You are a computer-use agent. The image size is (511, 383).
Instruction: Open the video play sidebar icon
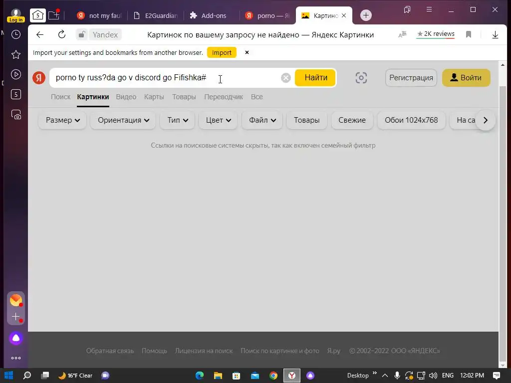tap(15, 74)
